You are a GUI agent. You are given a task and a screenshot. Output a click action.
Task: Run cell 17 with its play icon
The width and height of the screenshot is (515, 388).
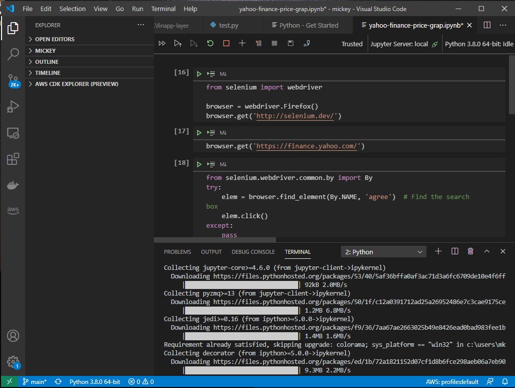click(198, 132)
